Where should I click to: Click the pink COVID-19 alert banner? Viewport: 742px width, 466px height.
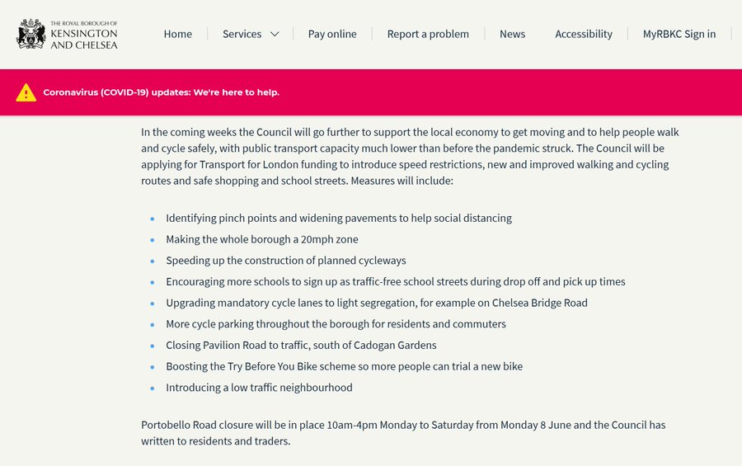(495, 92)
